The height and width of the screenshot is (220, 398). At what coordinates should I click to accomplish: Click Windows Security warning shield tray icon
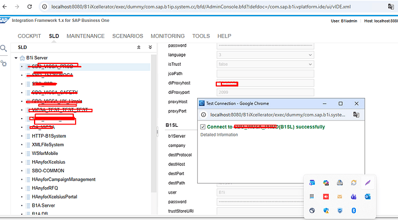coord(326,210)
